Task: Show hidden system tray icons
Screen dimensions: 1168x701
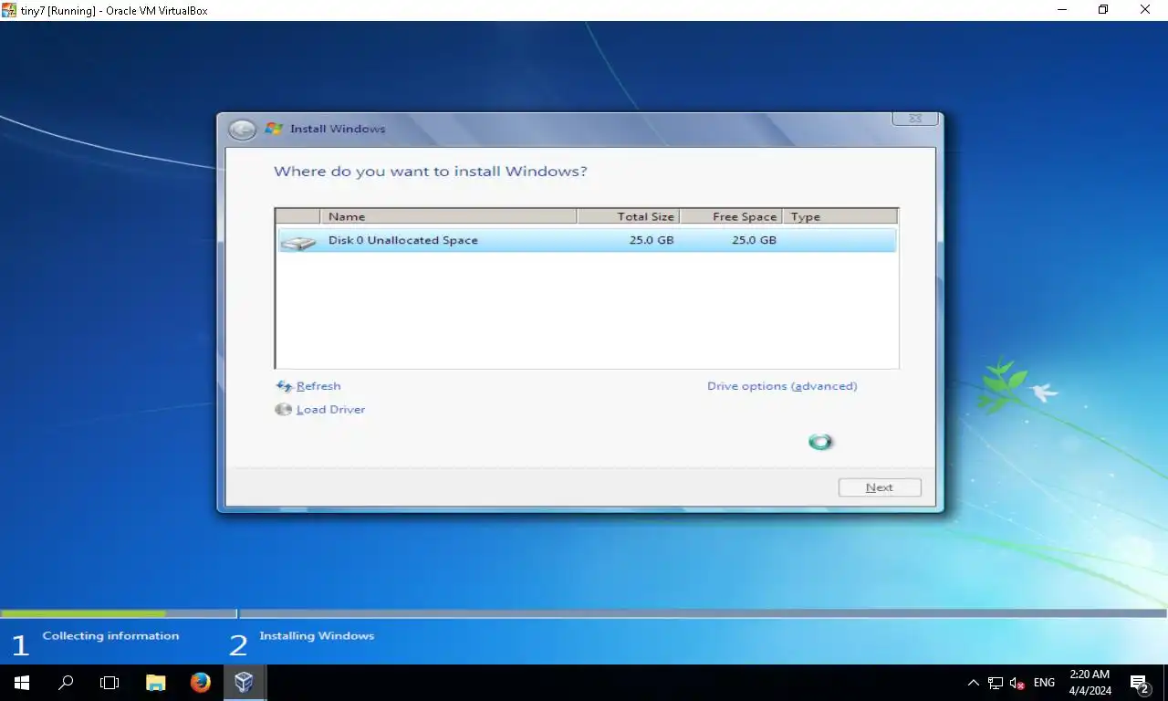Action: 973,683
